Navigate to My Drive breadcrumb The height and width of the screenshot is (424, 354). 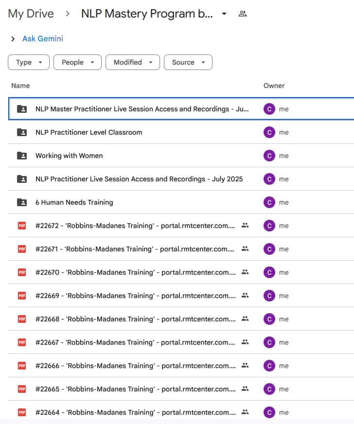pyautogui.click(x=31, y=14)
